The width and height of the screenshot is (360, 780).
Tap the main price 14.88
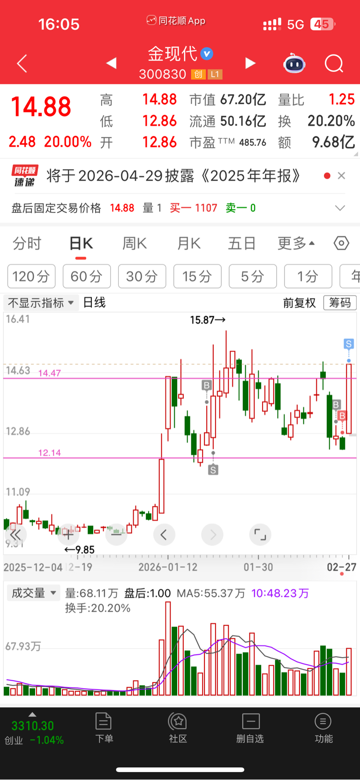[41, 106]
